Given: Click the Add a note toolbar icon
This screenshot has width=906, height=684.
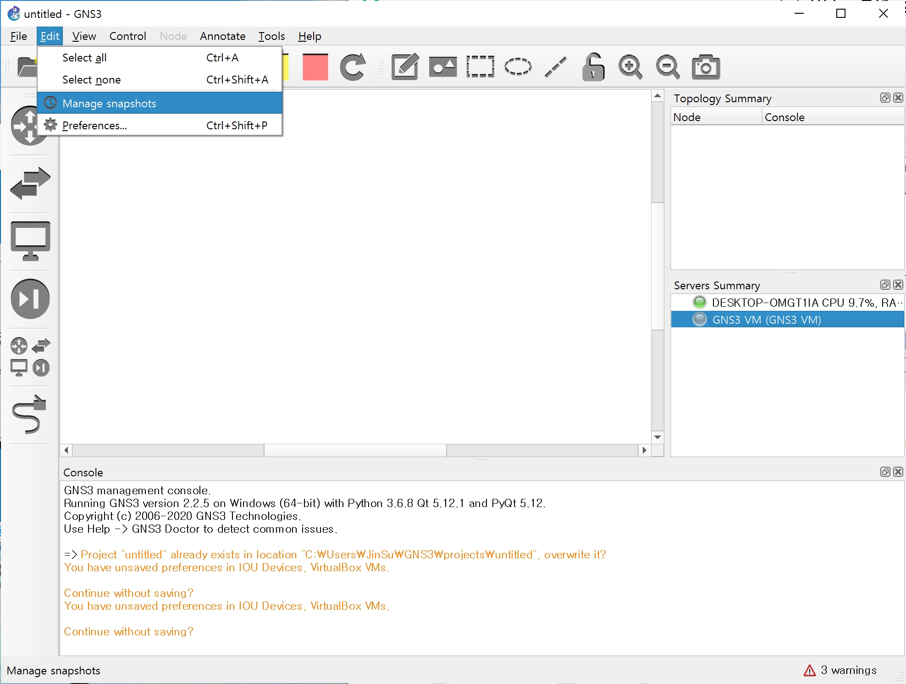Looking at the screenshot, I should [404, 67].
